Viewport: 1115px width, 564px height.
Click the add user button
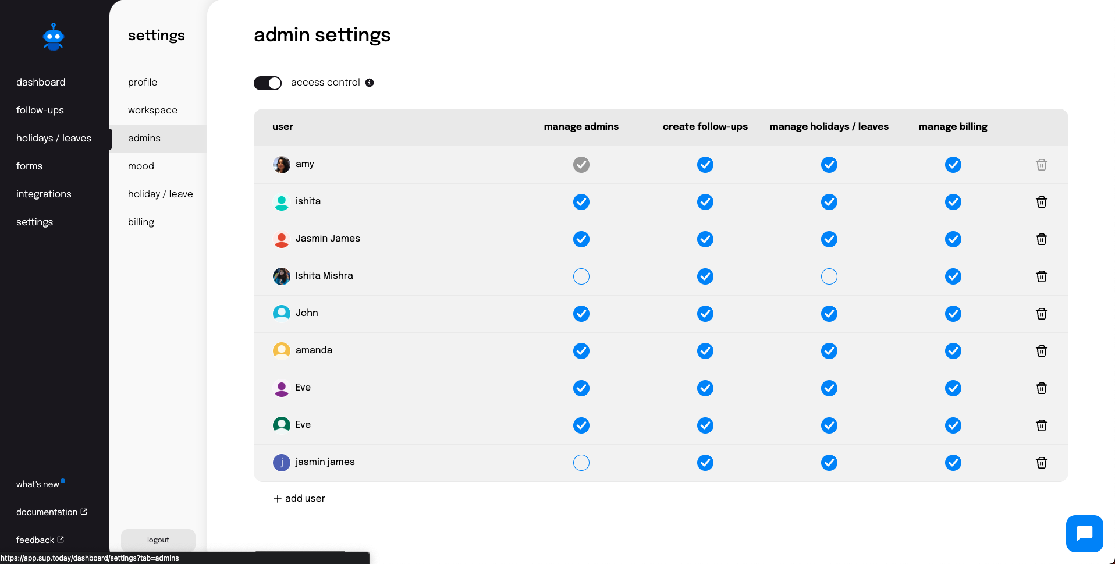[299, 499]
